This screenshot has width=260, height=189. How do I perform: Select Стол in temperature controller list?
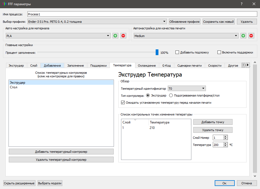(x=14, y=87)
